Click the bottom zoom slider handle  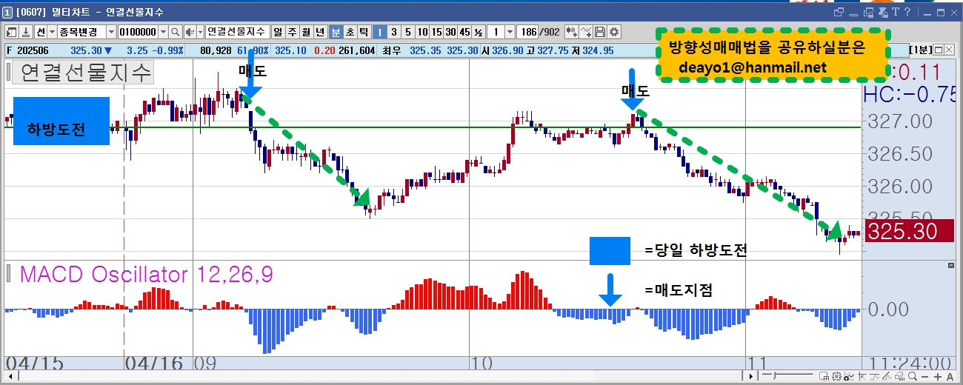pos(774,377)
